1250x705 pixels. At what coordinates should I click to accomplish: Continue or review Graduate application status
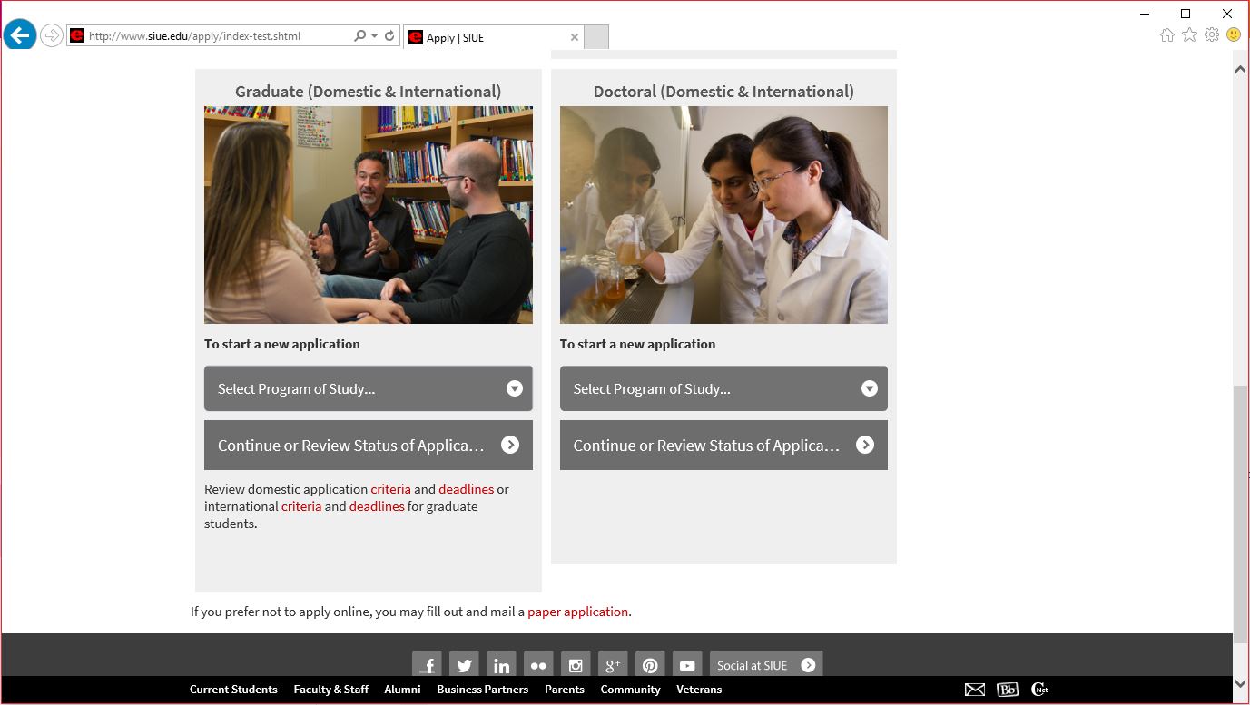(368, 446)
